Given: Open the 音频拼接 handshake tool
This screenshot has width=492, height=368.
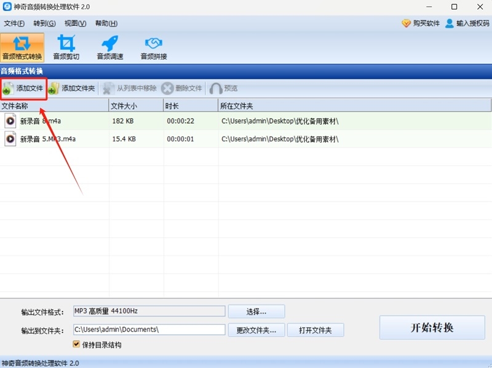Looking at the screenshot, I should [x=153, y=47].
